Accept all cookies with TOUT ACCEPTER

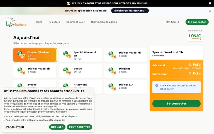coord(80,127)
